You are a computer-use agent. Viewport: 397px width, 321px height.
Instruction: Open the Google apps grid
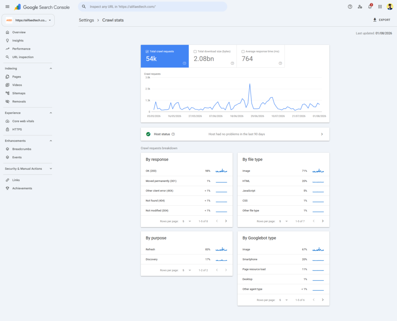click(380, 7)
